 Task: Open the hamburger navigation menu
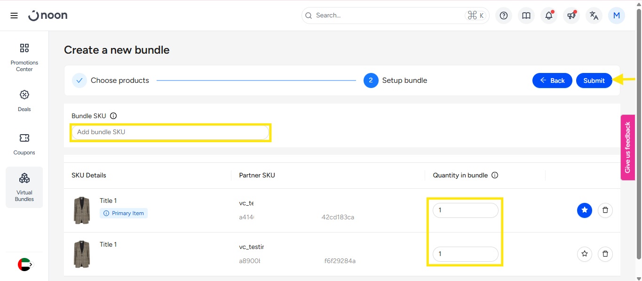click(14, 16)
